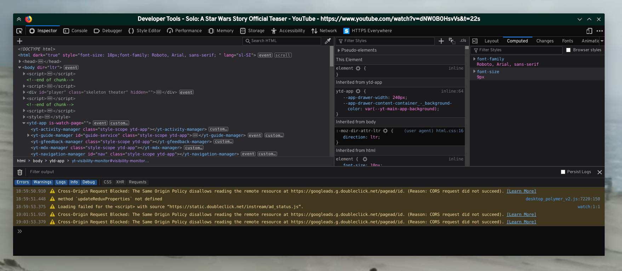The image size is (622, 271).
Task: Expand ellipsis in player div element
Action: [159, 92]
